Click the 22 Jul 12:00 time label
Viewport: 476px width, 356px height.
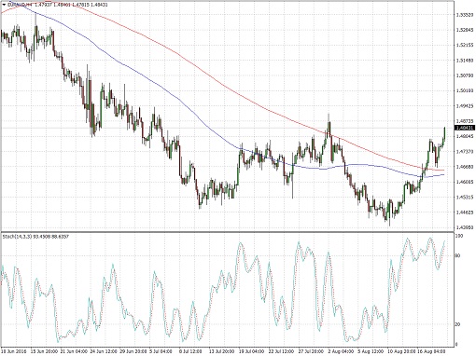(282, 351)
